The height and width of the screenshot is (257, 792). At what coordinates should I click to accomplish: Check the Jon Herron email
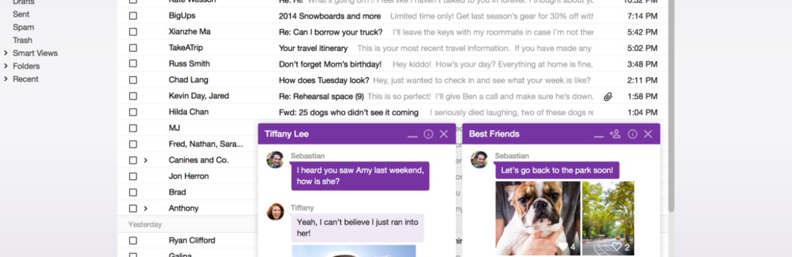pos(133,177)
